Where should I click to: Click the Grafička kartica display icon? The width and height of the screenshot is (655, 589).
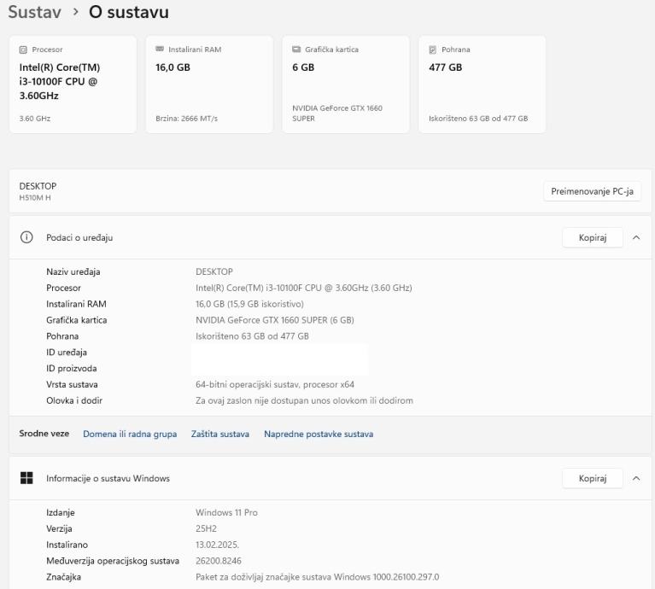(x=296, y=50)
